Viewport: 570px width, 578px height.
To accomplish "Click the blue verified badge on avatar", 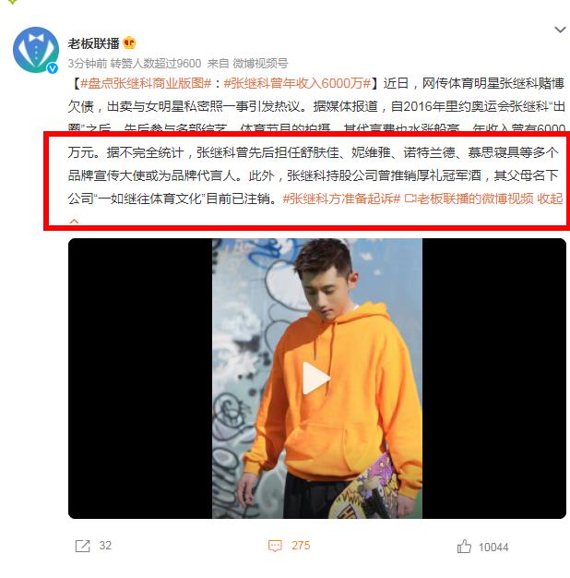I will pyautogui.click(x=53, y=67).
